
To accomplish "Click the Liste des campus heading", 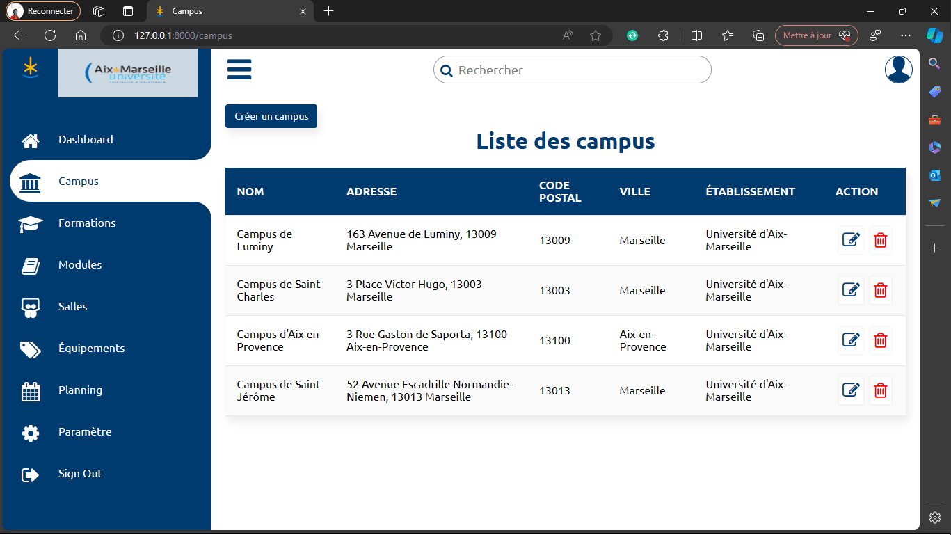I will tap(566, 141).
